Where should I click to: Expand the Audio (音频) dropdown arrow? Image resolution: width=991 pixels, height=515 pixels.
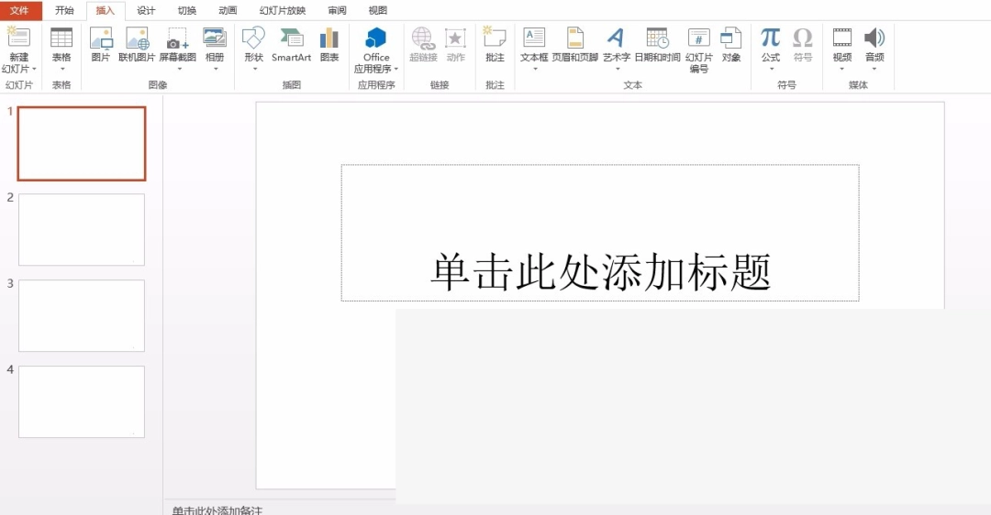coord(874,69)
